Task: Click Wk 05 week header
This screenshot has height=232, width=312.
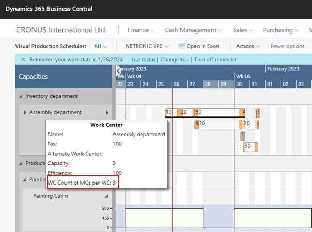Action: 243,76
